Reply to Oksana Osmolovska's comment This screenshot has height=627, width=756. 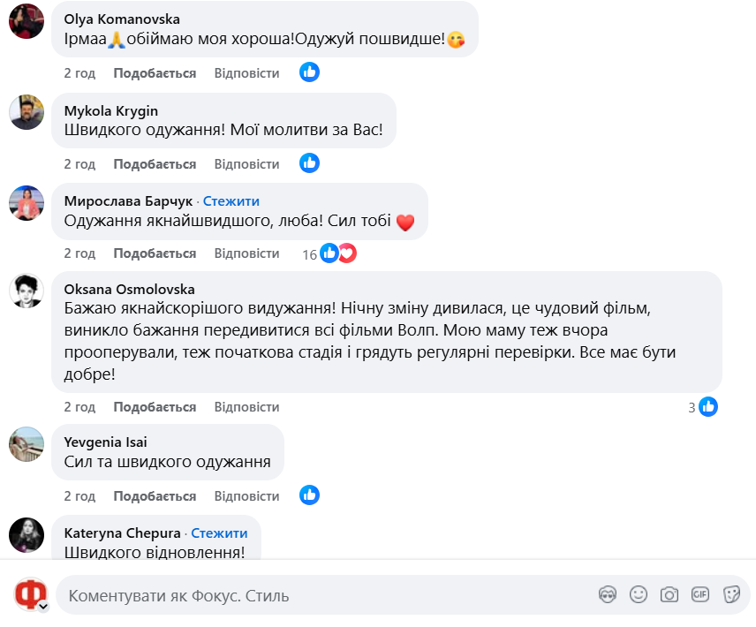point(246,407)
